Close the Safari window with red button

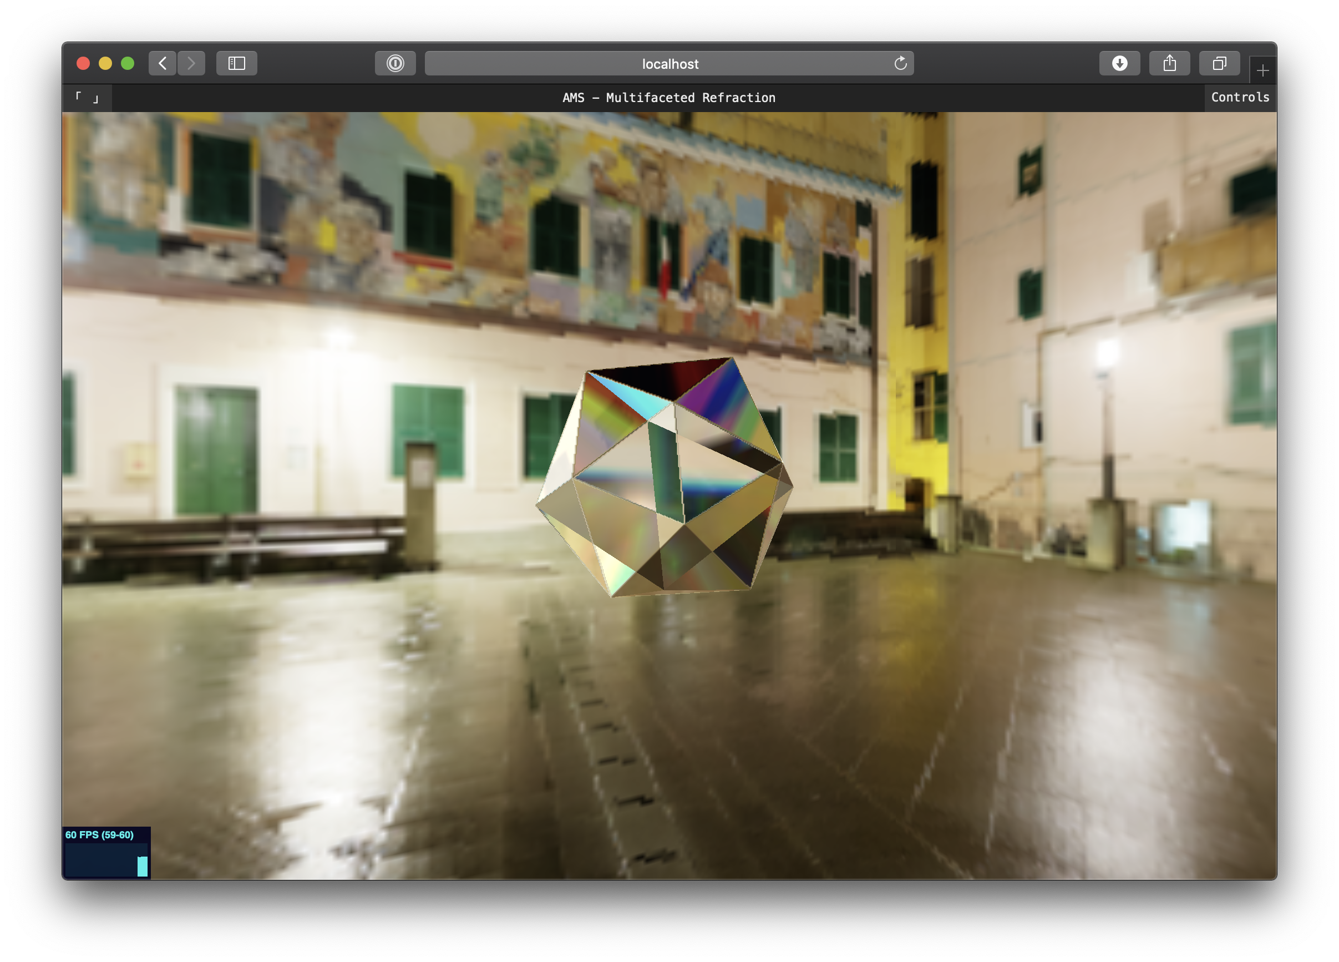tap(83, 63)
